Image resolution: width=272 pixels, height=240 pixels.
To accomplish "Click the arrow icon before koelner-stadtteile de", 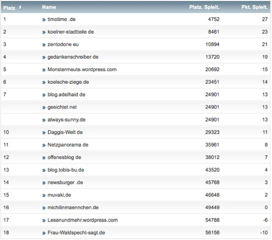I will (44, 33).
